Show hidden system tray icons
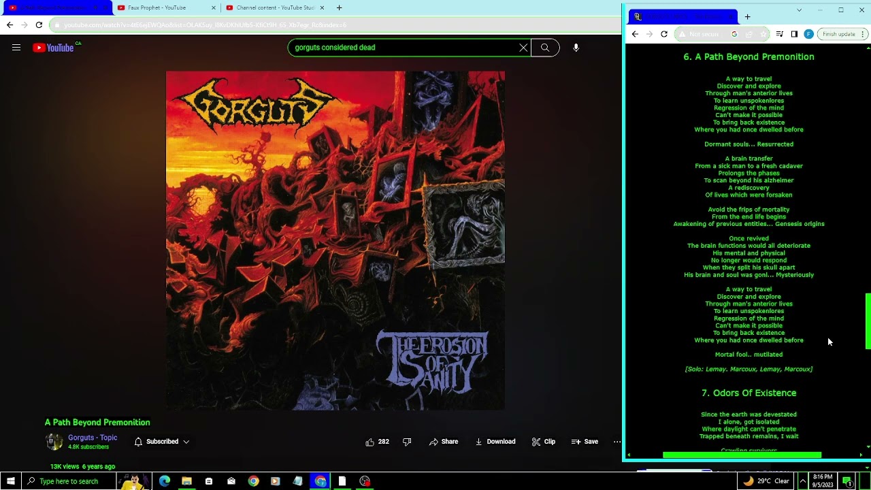The width and height of the screenshot is (871, 490). click(x=802, y=481)
